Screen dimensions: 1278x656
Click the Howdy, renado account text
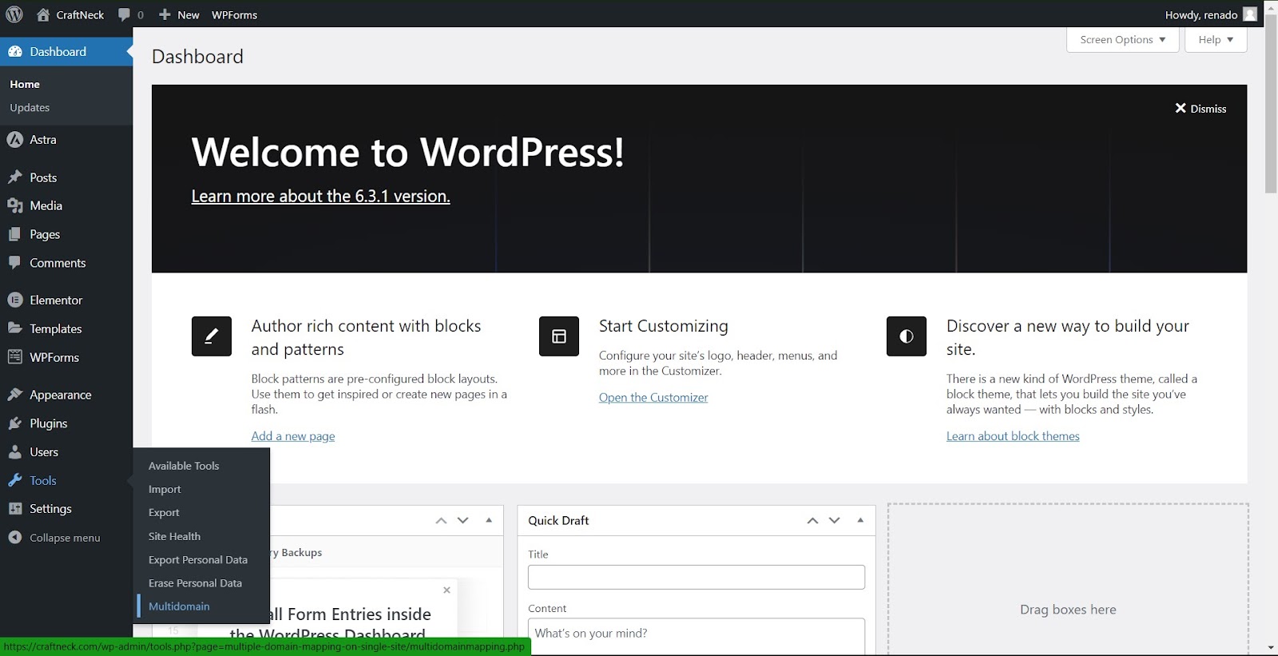(1201, 14)
